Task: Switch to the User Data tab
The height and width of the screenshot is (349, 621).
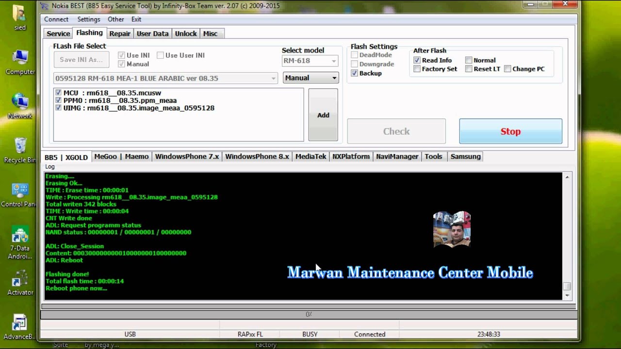Action: pyautogui.click(x=153, y=33)
